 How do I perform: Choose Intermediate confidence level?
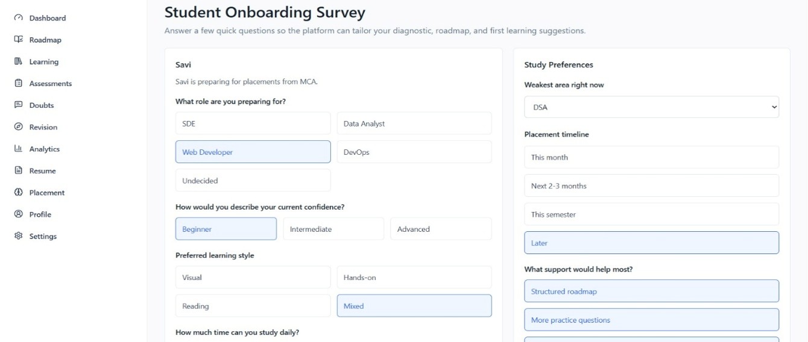(333, 229)
